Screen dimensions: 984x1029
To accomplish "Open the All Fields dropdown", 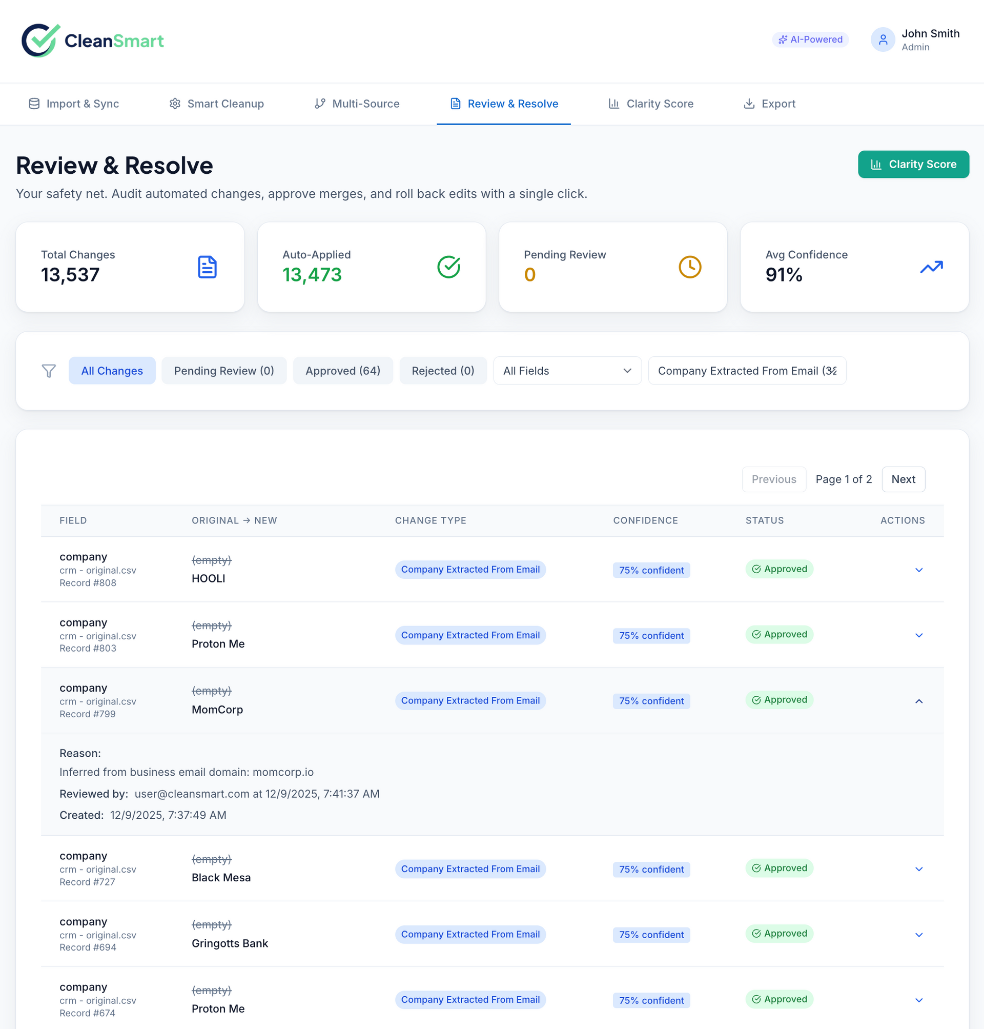I will coord(567,371).
